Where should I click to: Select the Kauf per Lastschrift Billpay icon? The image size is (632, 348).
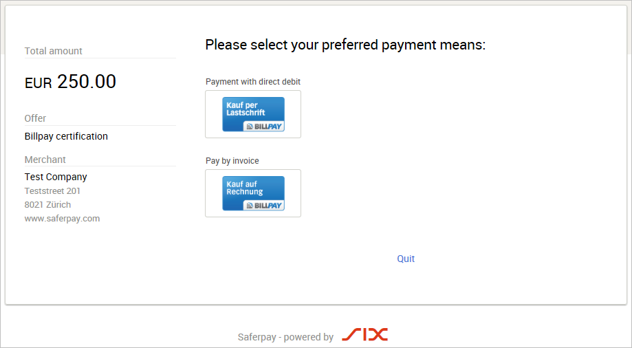[253, 114]
